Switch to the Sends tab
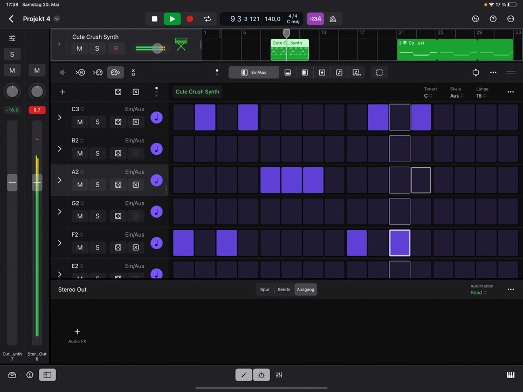The image size is (523, 392). 284,289
